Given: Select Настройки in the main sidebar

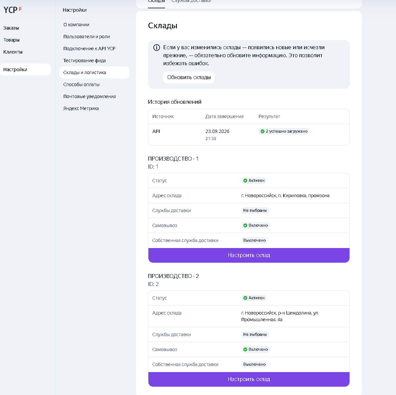Looking at the screenshot, I should (25, 69).
